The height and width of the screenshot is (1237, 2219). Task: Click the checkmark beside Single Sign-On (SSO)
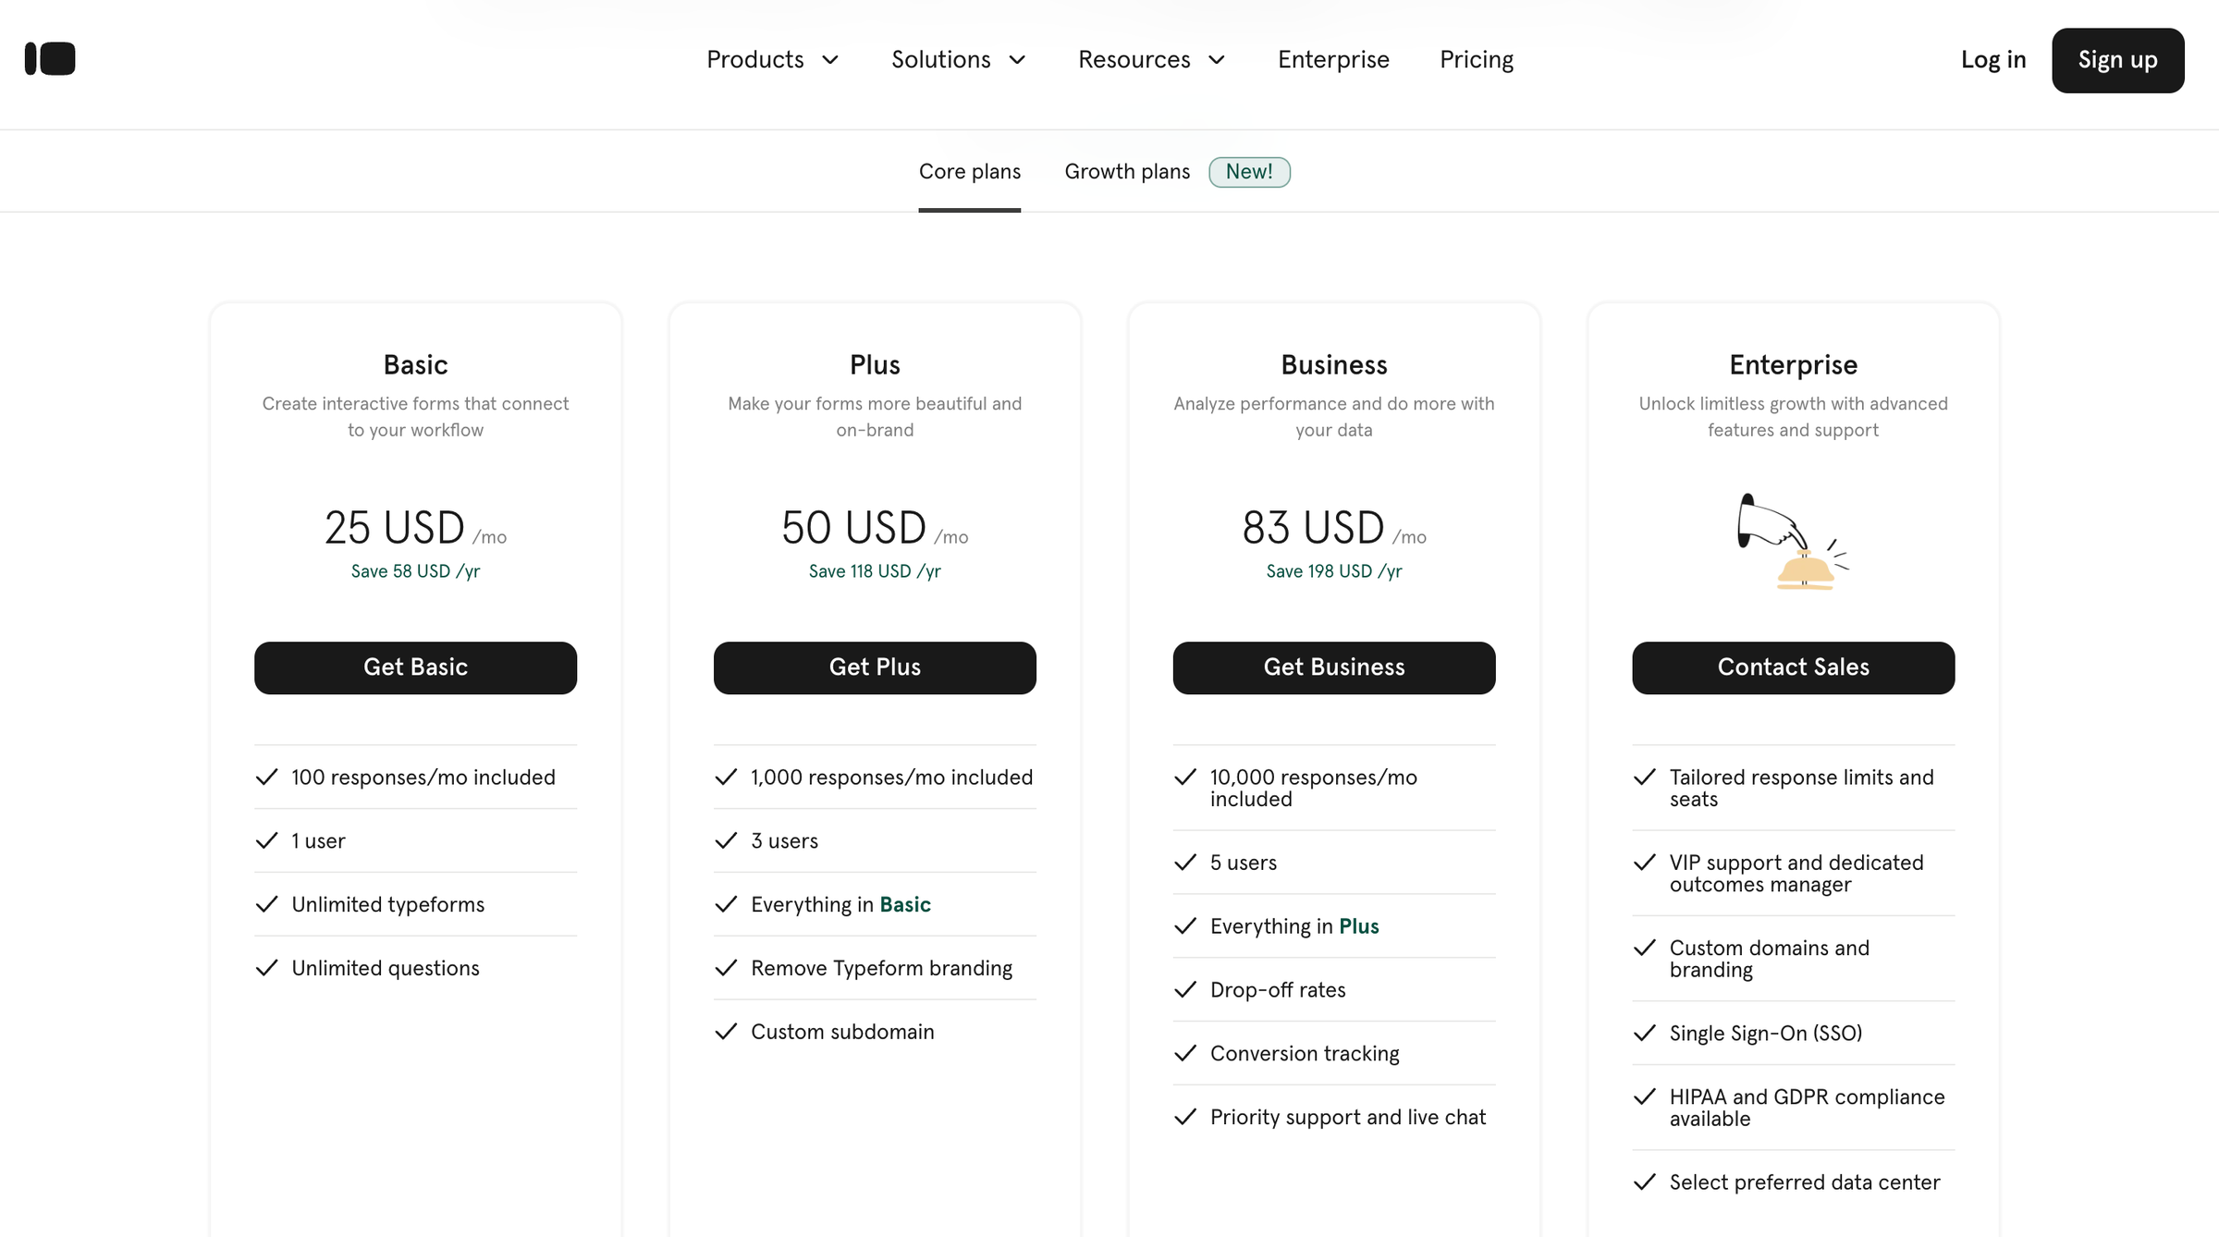point(1644,1033)
